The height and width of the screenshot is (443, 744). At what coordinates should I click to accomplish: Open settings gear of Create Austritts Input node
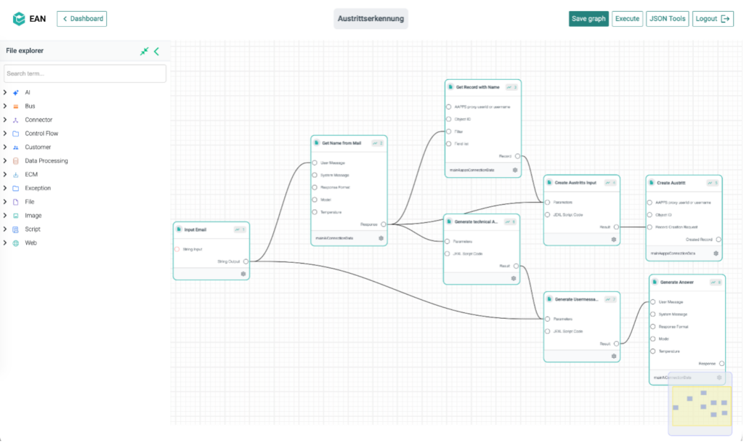tap(614, 240)
